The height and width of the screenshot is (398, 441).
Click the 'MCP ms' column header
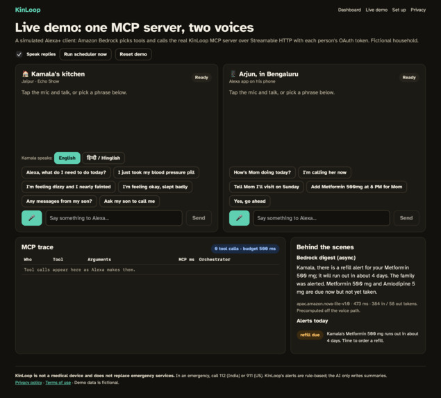(186, 260)
